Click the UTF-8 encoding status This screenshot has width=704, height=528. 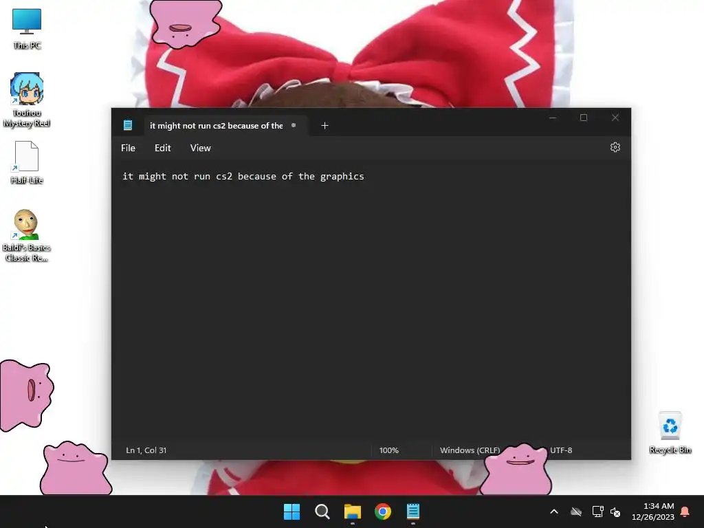tap(561, 450)
